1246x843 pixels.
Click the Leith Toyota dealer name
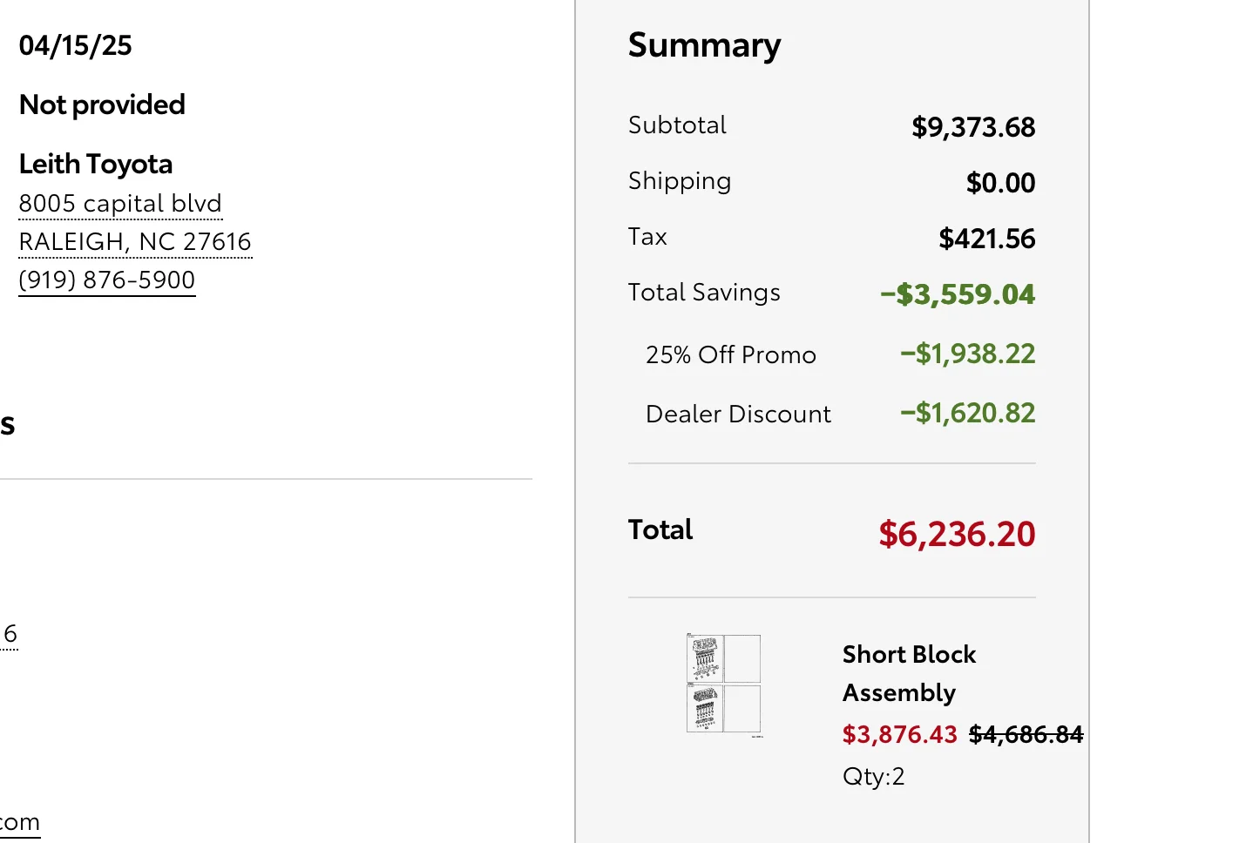pos(96,164)
